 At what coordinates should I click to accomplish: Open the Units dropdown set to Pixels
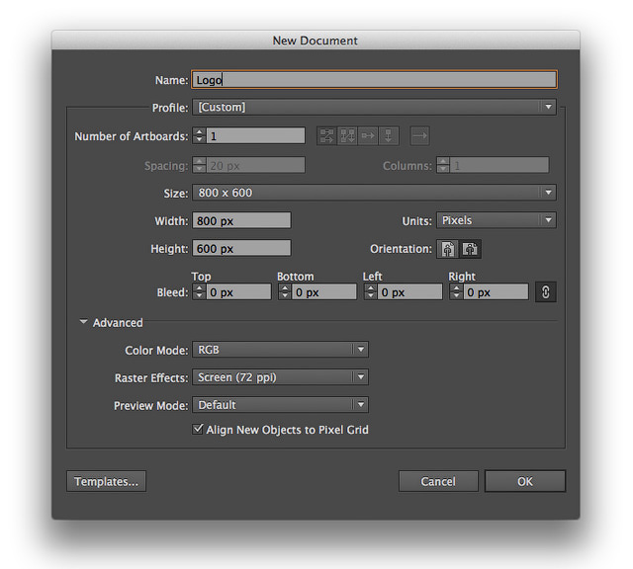coord(496,220)
